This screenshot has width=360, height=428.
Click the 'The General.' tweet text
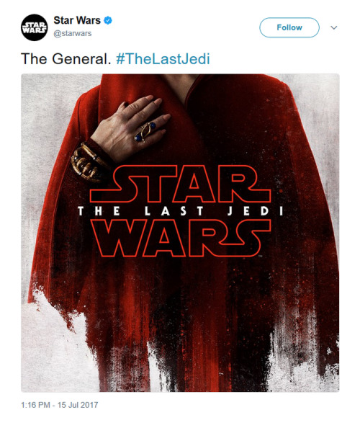66,58
